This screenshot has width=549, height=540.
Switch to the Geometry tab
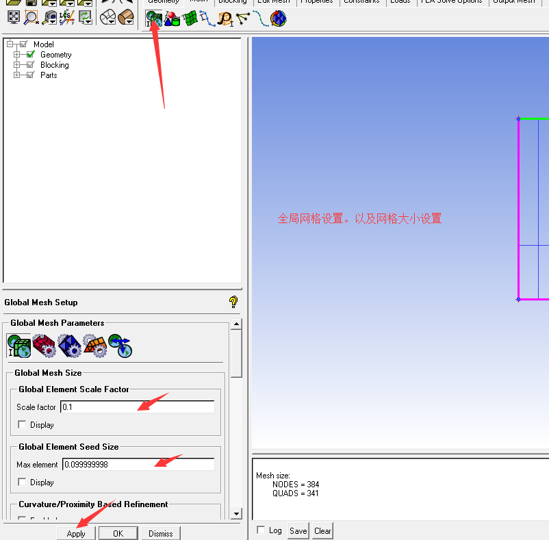[164, 2]
